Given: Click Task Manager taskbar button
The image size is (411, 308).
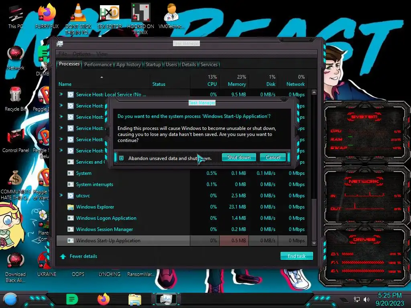Looking at the screenshot, I should (x=166, y=299).
